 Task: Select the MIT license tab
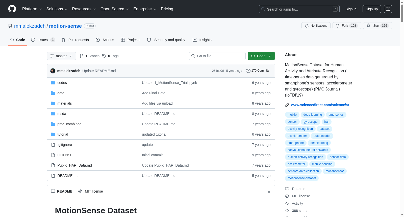pos(91,191)
